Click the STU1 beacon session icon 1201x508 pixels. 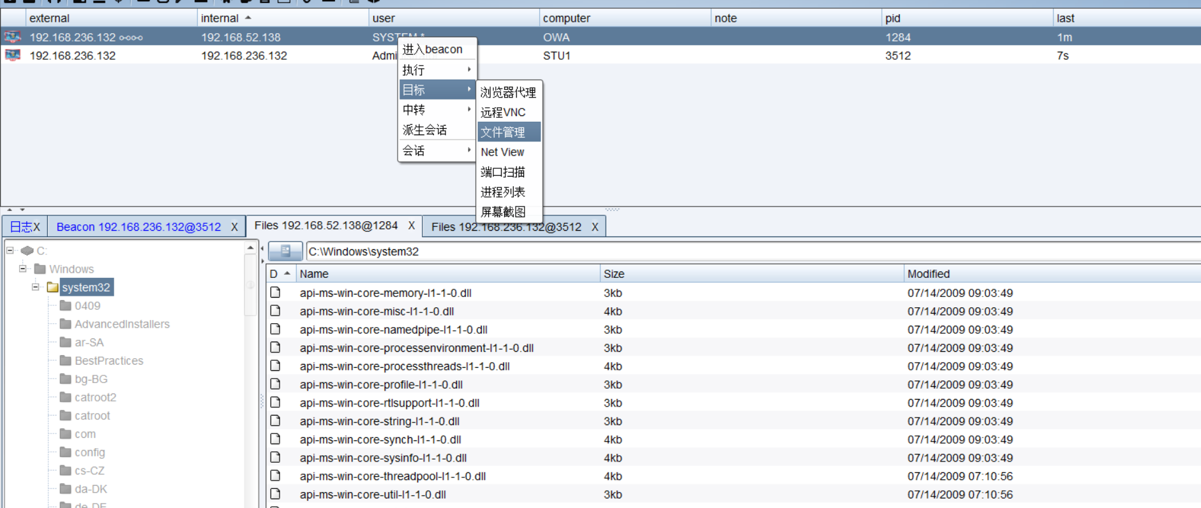(12, 55)
